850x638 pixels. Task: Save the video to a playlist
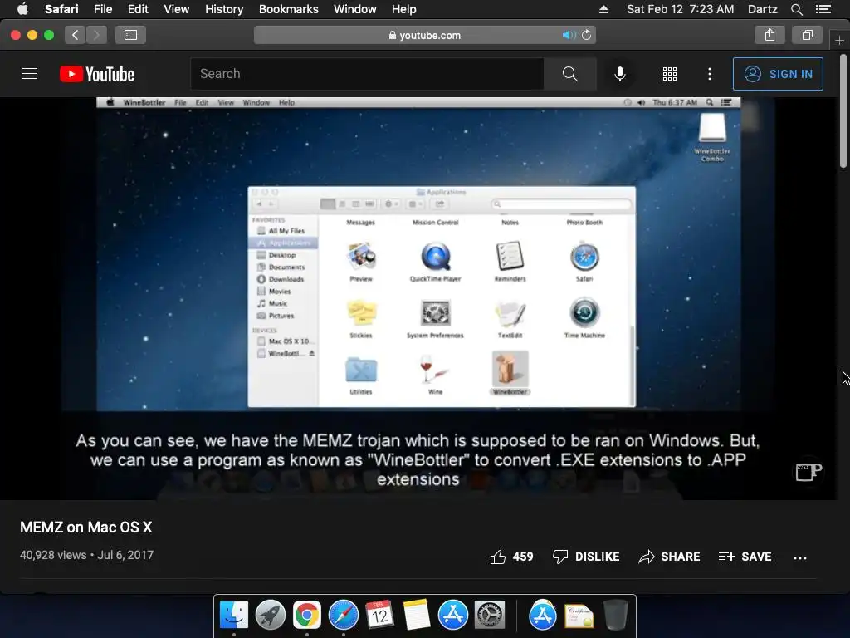tap(745, 557)
